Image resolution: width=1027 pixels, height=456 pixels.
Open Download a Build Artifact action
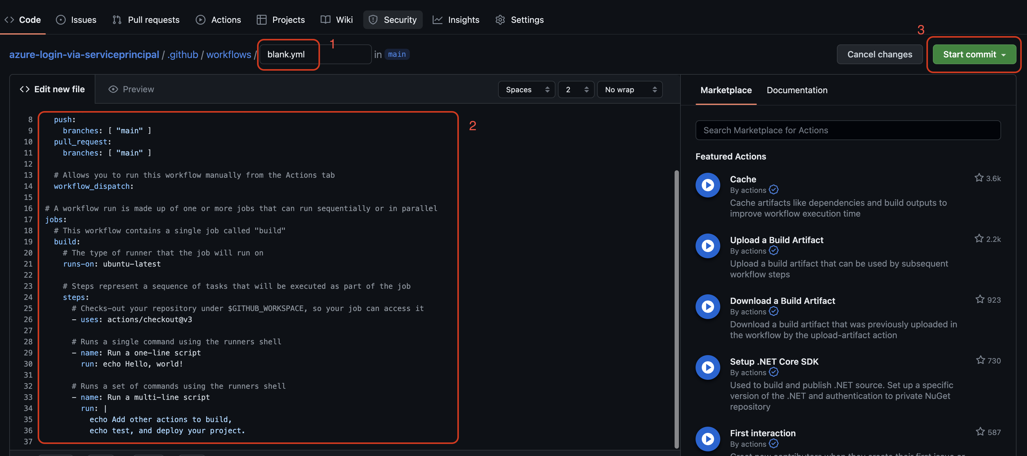[x=782, y=301]
